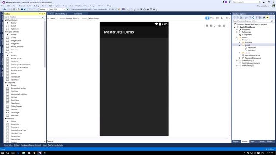This screenshot has width=276, height=155.
Task: Open the Build menu
Action: tap(29, 6)
